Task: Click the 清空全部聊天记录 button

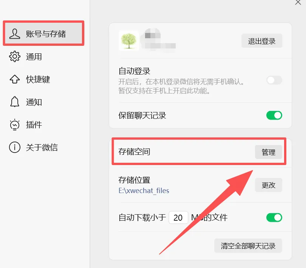Action: [x=248, y=246]
